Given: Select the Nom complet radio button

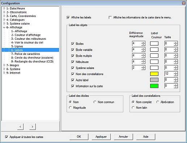Looking at the screenshot, I should (133, 102).
